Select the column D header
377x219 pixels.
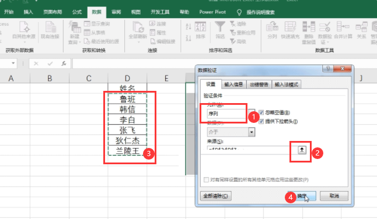coord(127,78)
